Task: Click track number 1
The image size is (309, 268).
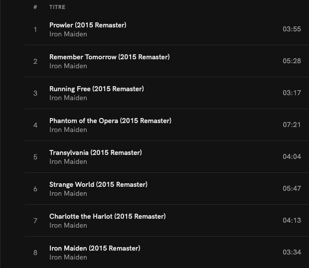Action: click(35, 29)
